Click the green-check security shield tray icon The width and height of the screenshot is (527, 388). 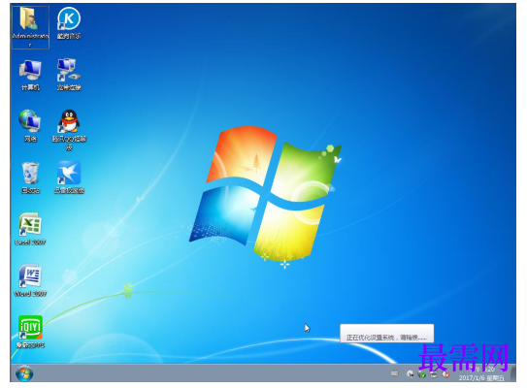click(422, 373)
